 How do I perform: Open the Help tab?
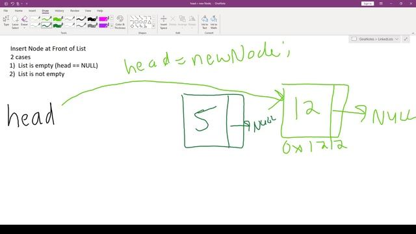point(99,10)
